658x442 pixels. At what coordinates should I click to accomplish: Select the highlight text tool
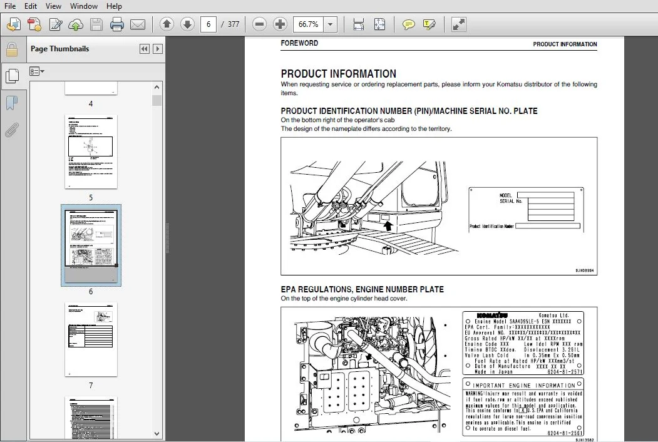[x=429, y=24]
